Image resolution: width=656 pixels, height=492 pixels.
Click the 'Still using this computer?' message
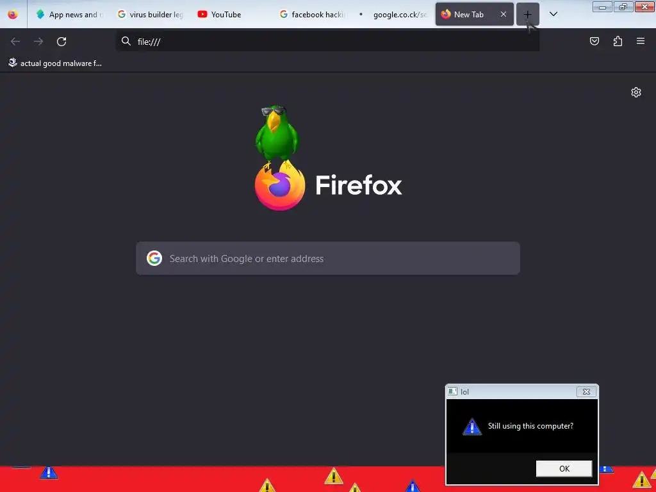[x=530, y=426]
